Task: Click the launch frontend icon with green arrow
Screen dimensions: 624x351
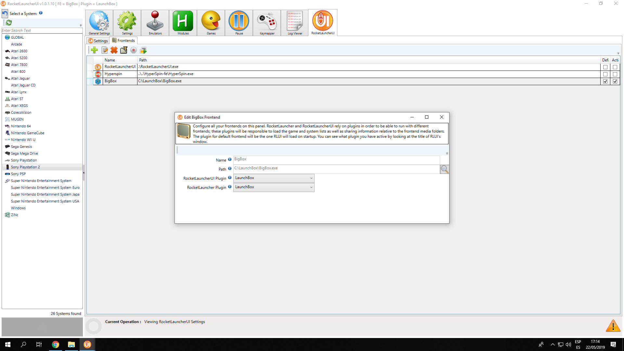Action: click(143, 50)
